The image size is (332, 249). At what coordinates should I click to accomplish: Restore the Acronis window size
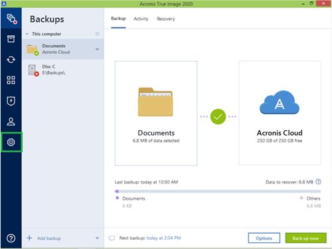(311, 3)
